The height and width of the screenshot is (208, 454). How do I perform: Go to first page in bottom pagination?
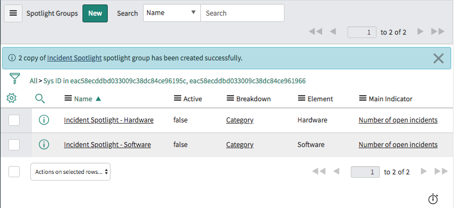(x=319, y=171)
